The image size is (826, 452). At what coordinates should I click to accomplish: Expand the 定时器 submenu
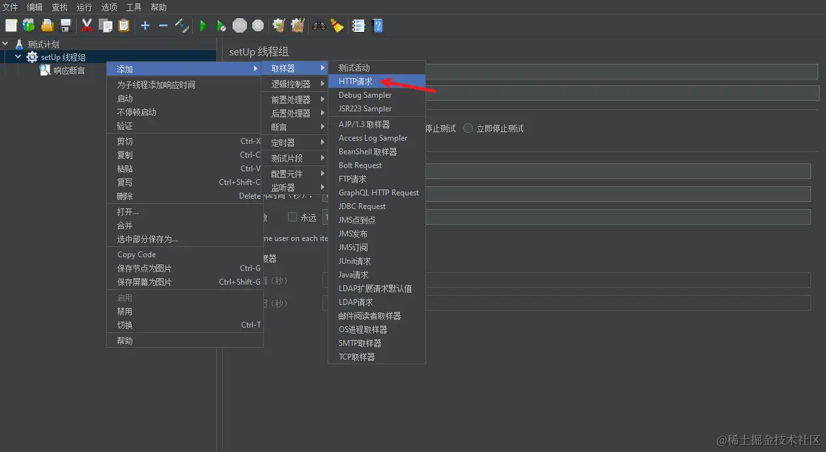294,143
